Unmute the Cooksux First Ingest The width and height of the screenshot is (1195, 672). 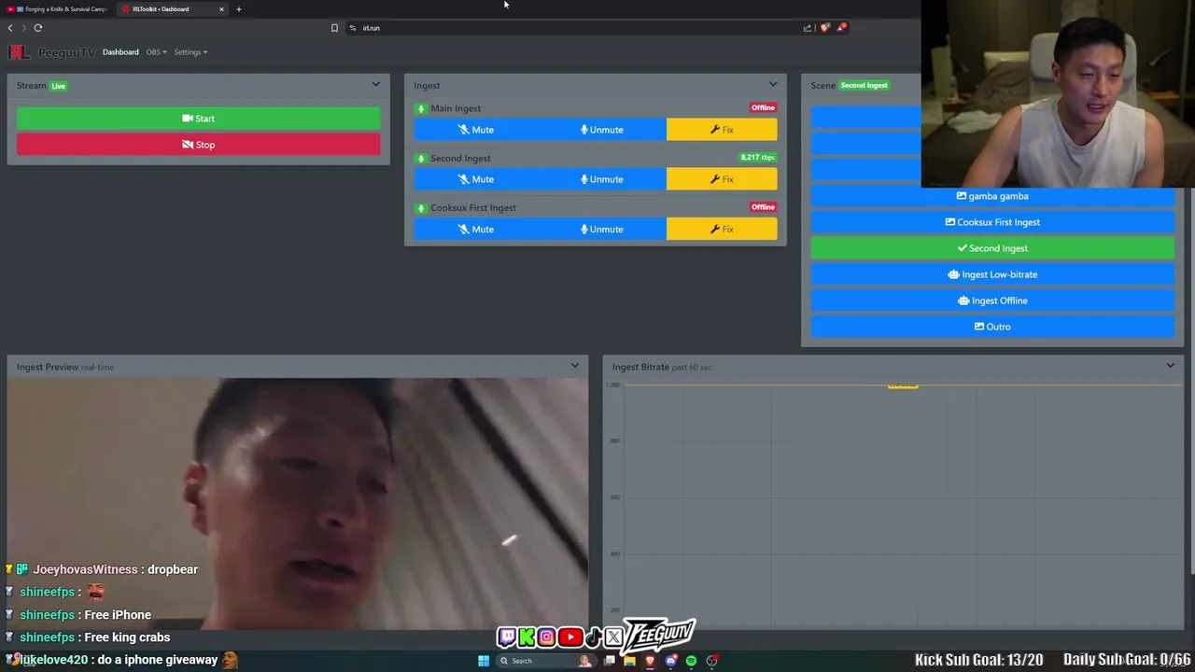point(602,229)
